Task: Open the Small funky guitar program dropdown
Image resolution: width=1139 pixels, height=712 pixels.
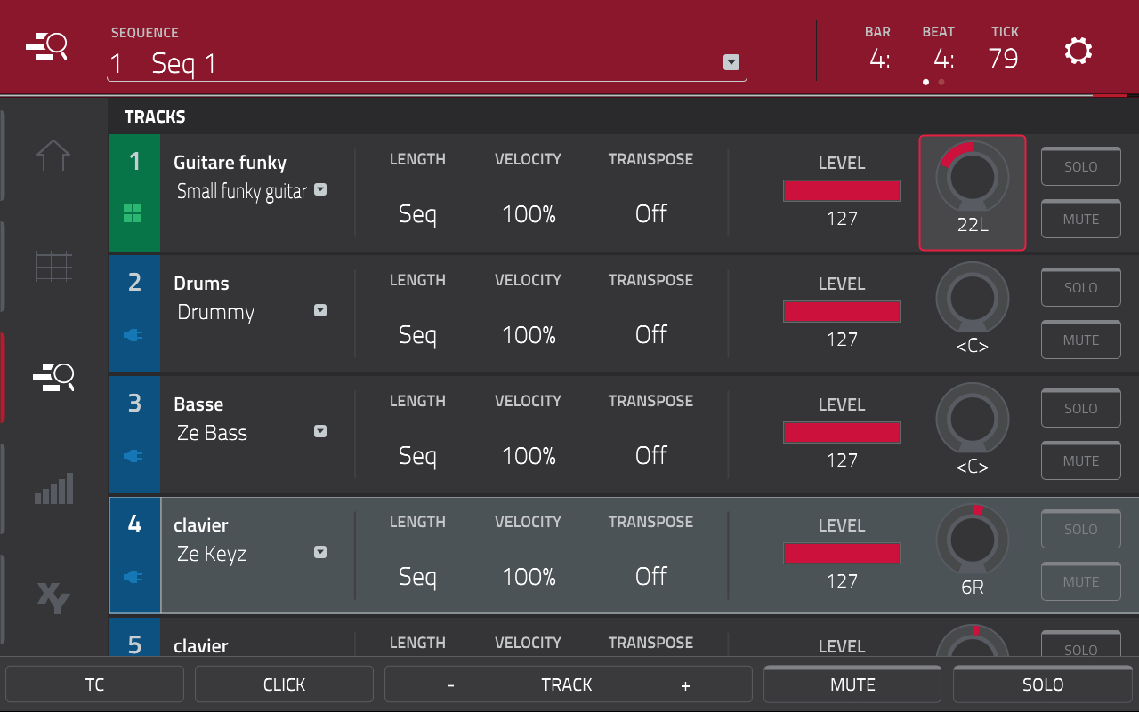Action: (x=320, y=189)
